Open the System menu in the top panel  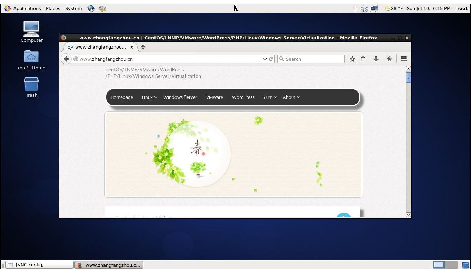tap(73, 8)
